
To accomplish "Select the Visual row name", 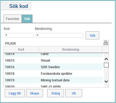I will 45,61.
